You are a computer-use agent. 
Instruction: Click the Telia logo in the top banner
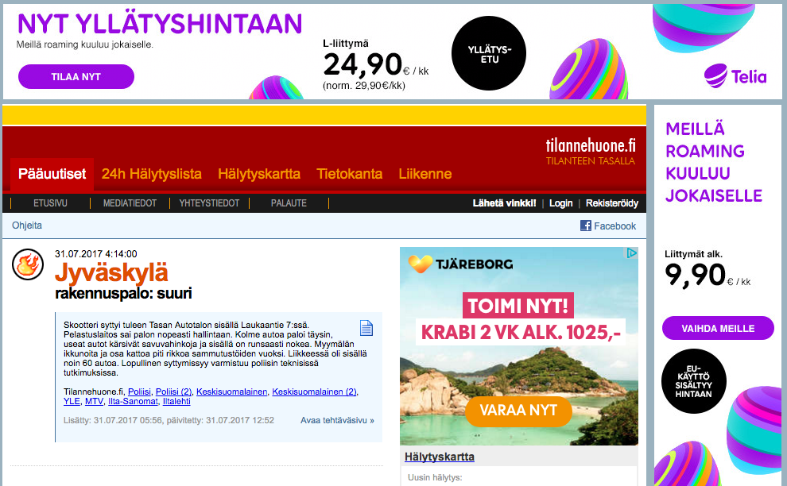click(735, 76)
